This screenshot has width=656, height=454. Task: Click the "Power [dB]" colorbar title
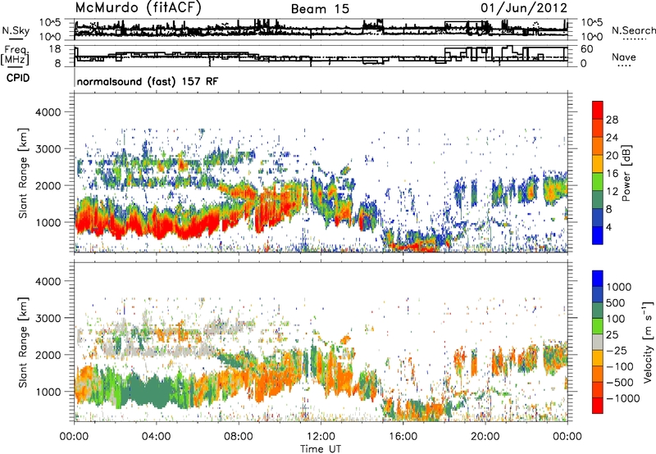[626, 173]
